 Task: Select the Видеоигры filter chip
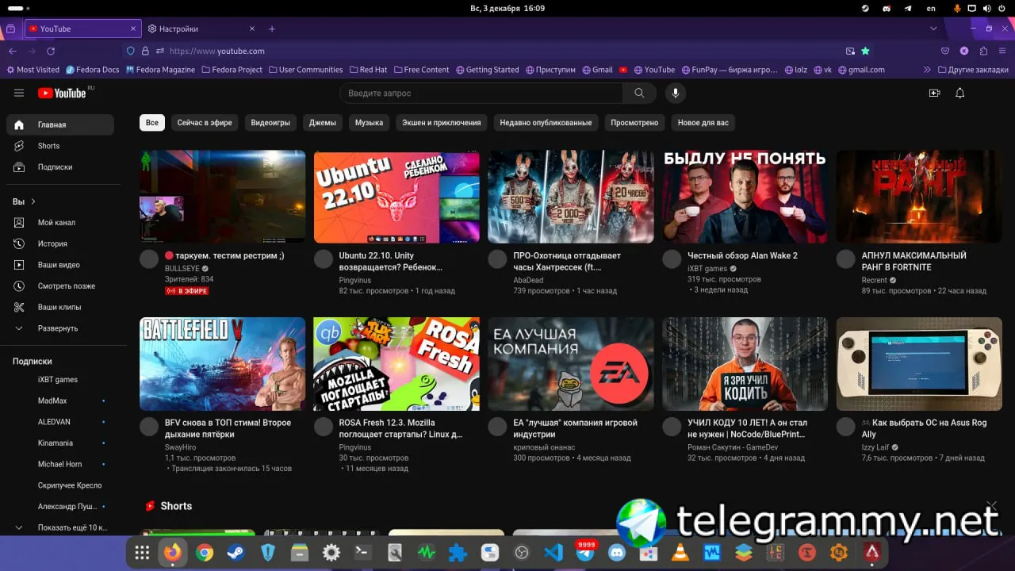(x=270, y=123)
